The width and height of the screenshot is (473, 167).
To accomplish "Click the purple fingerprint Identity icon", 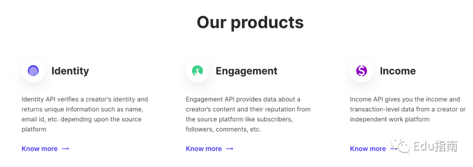I will point(33,71).
